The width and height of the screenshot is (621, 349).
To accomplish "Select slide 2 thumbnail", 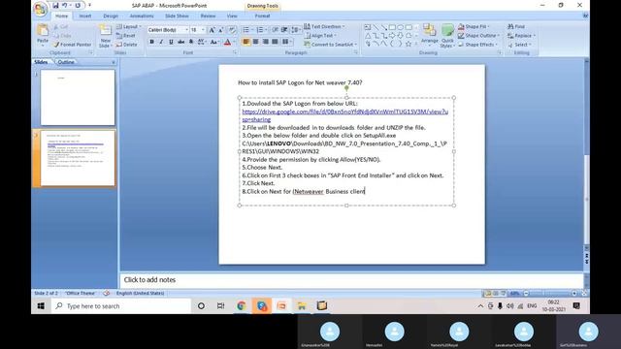I will point(78,158).
